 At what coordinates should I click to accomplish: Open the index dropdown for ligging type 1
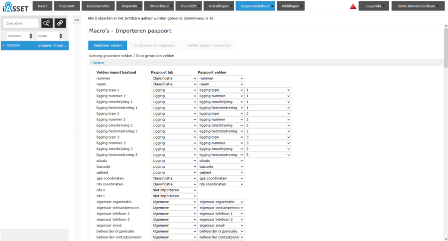[268, 90]
